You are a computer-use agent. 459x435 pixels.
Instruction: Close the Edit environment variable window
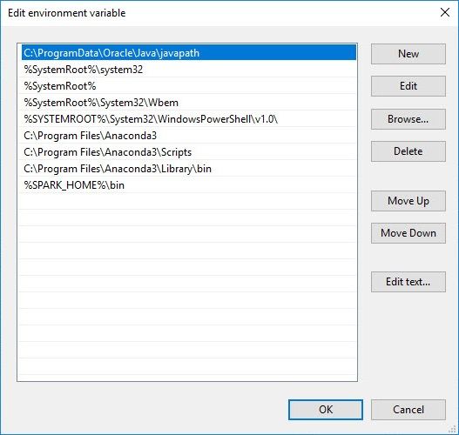445,12
